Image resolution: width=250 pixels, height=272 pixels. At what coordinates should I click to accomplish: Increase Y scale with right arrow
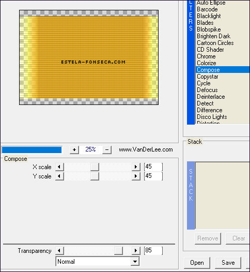(x=136, y=176)
